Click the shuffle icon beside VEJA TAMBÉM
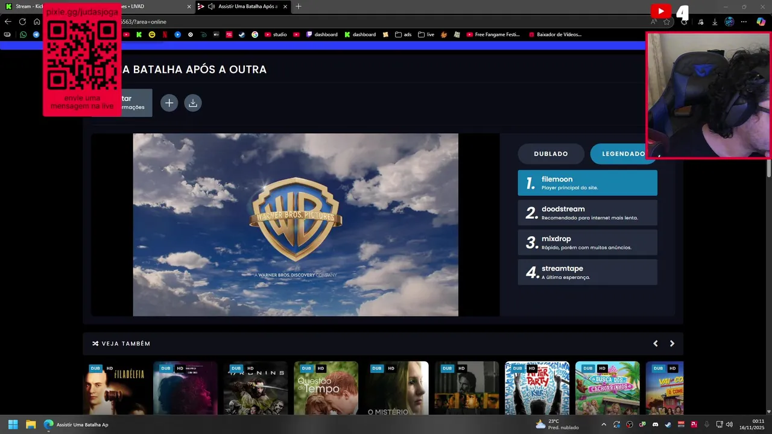The image size is (772, 434). 95,344
